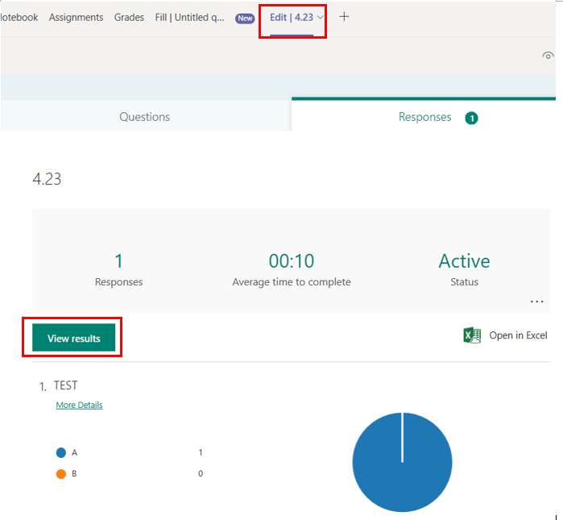
Task: Click the Notebook tab
Action: 19,17
